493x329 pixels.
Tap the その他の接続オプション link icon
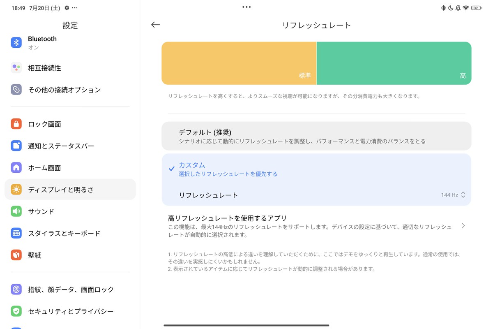pyautogui.click(x=16, y=90)
